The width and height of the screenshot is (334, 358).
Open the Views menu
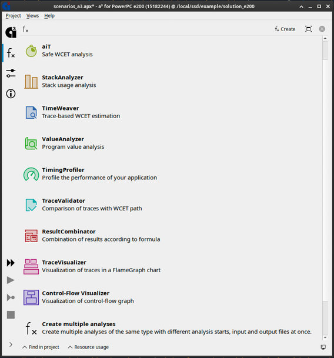(32, 16)
